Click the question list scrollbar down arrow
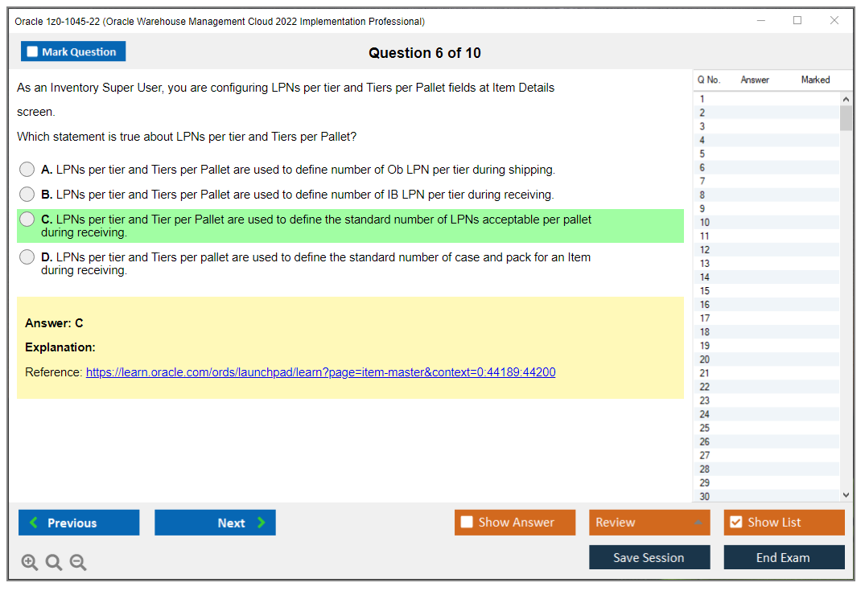Screen dimensions: 865x591 coord(845,496)
